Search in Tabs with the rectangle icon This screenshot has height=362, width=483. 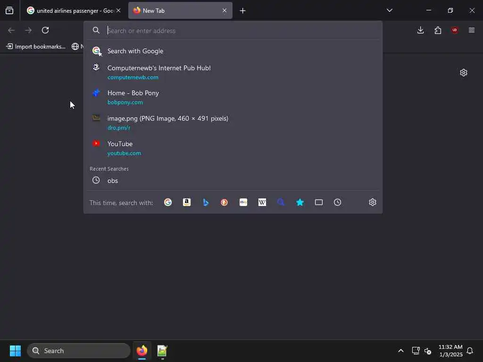pos(319,202)
